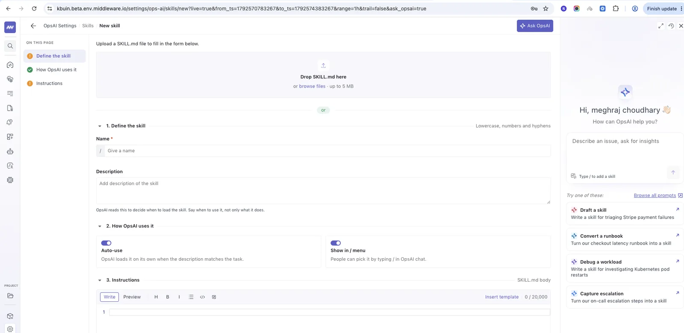Go to 'Define the skill' in page nav

[54, 56]
